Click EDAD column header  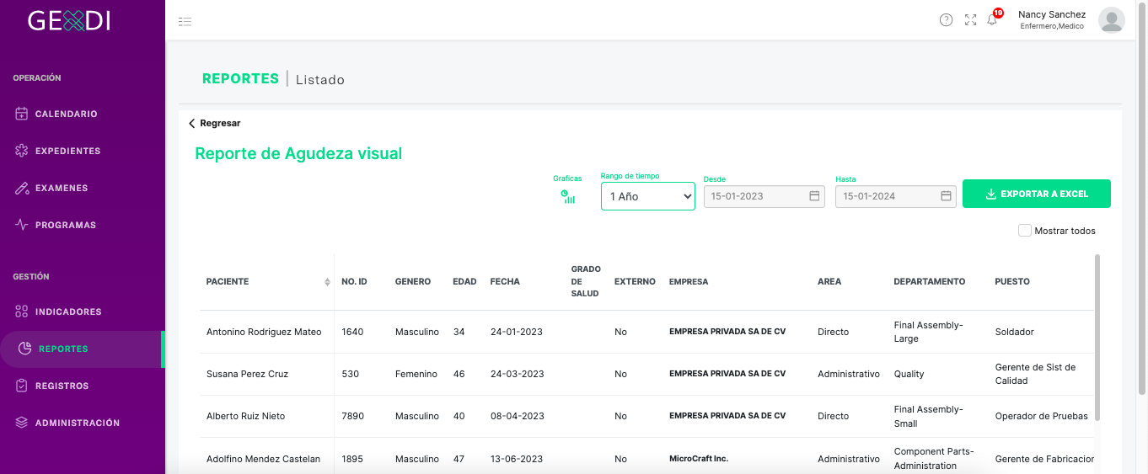tap(464, 282)
